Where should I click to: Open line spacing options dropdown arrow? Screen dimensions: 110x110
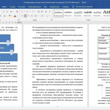(38, 16)
